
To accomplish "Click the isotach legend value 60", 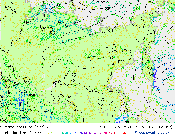I will (x=96, y=133).
